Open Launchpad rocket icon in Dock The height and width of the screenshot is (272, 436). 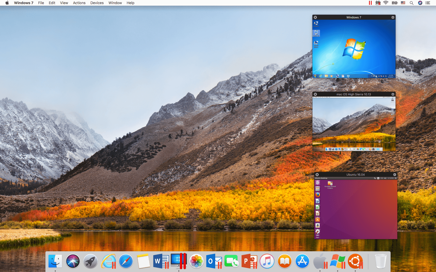(91, 261)
